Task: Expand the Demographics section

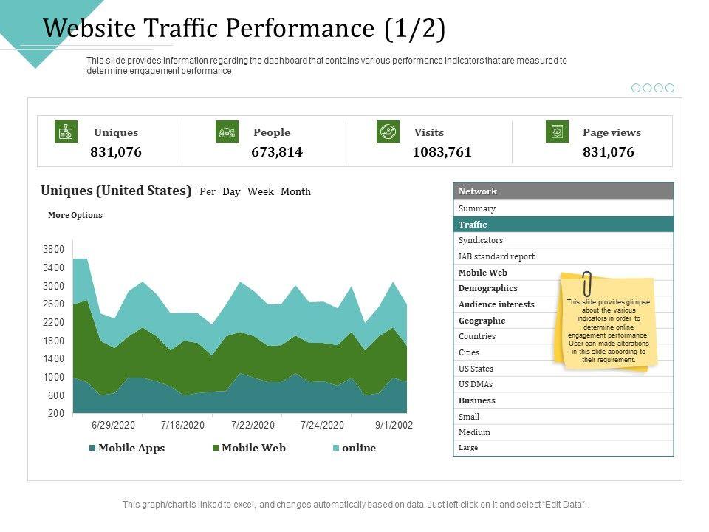Action: [487, 288]
